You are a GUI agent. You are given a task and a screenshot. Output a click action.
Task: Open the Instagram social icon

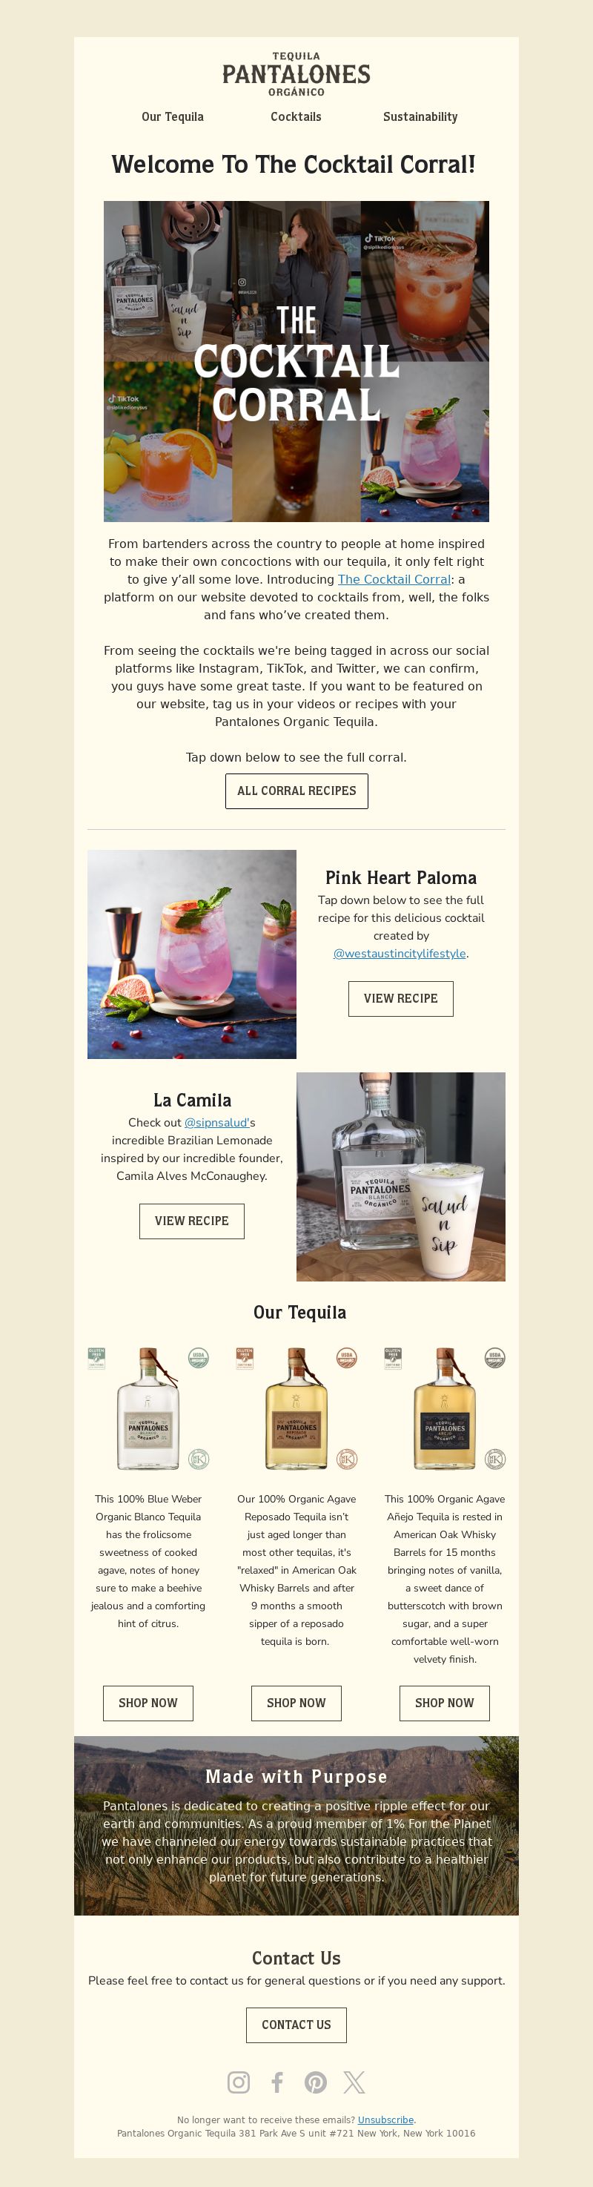239,2082
